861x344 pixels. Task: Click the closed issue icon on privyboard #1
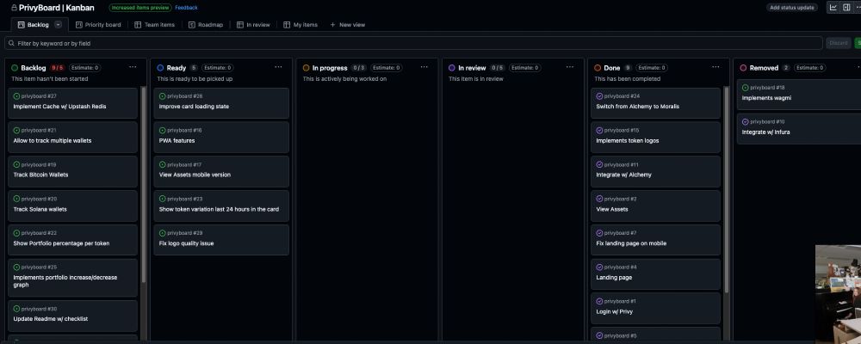click(x=599, y=301)
